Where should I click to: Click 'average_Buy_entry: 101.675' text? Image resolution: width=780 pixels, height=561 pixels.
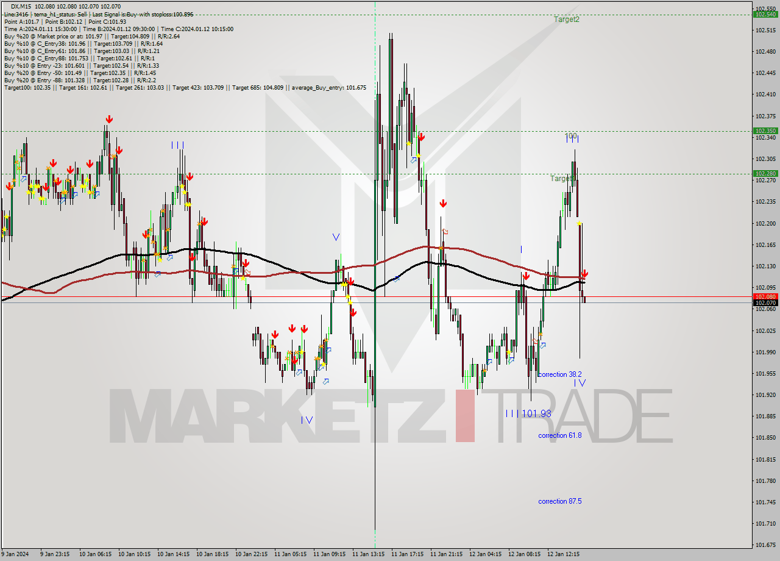click(x=328, y=87)
